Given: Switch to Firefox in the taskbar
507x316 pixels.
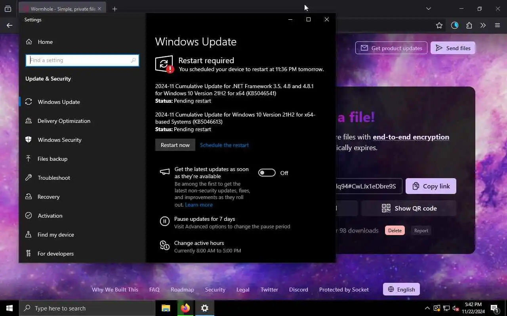Looking at the screenshot, I should coord(185,308).
